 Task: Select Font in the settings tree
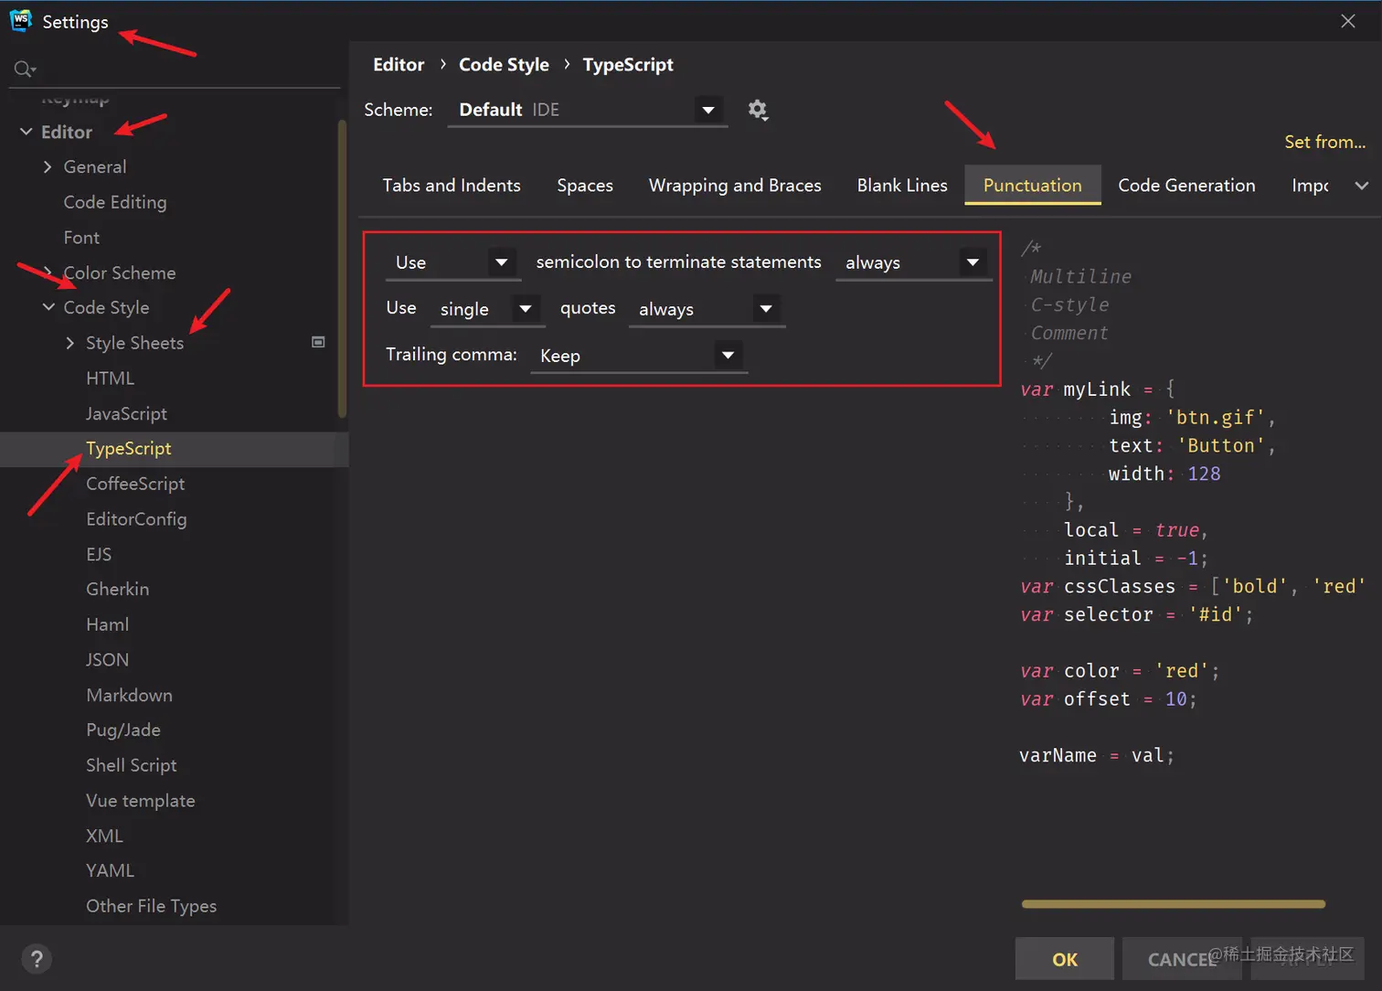point(81,238)
